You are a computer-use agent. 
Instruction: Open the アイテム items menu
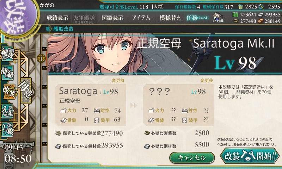[141, 18]
